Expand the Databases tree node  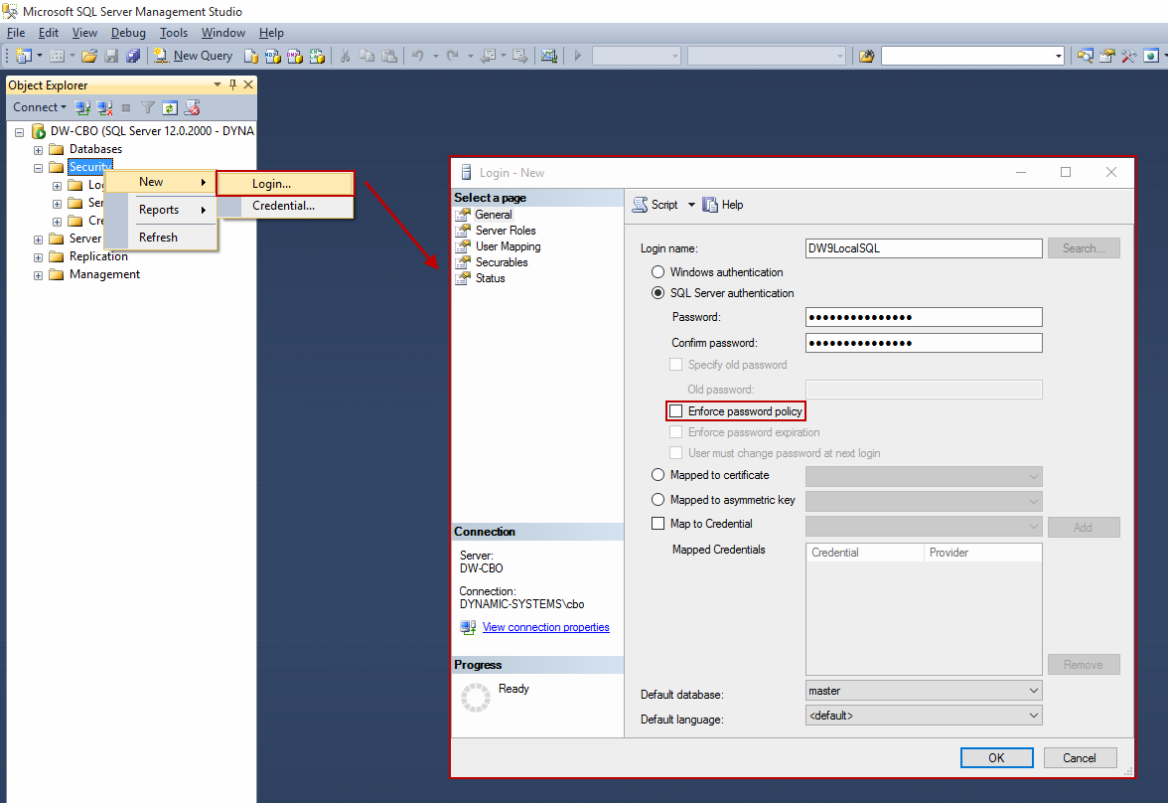click(39, 149)
